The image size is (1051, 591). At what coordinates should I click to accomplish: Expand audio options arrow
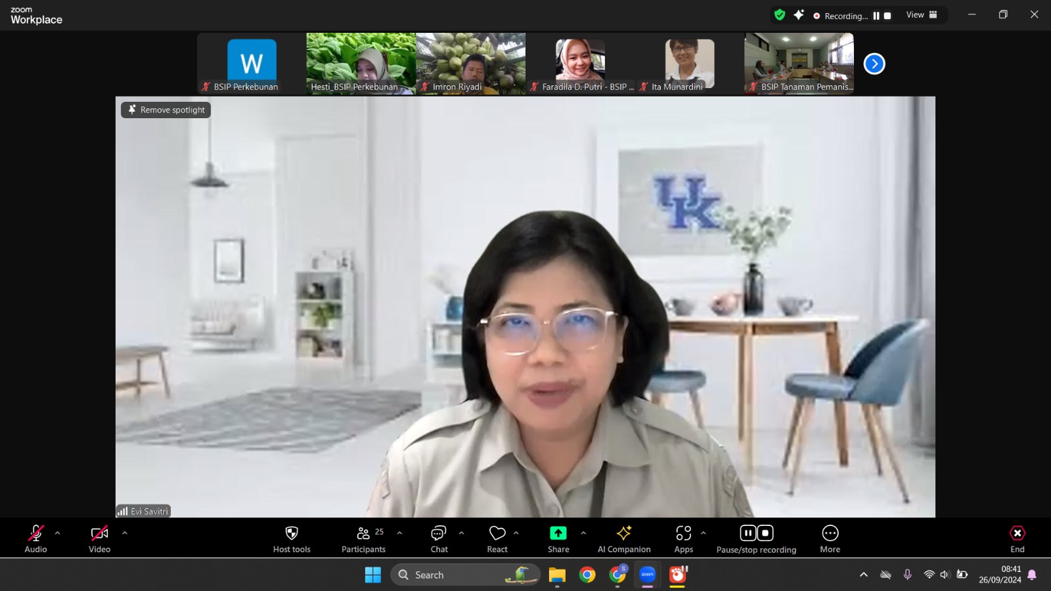[58, 533]
